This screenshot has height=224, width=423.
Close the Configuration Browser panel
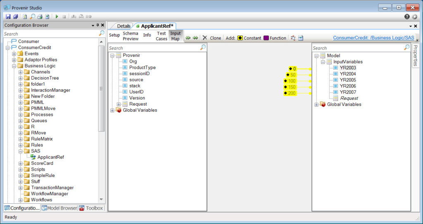click(x=102, y=25)
